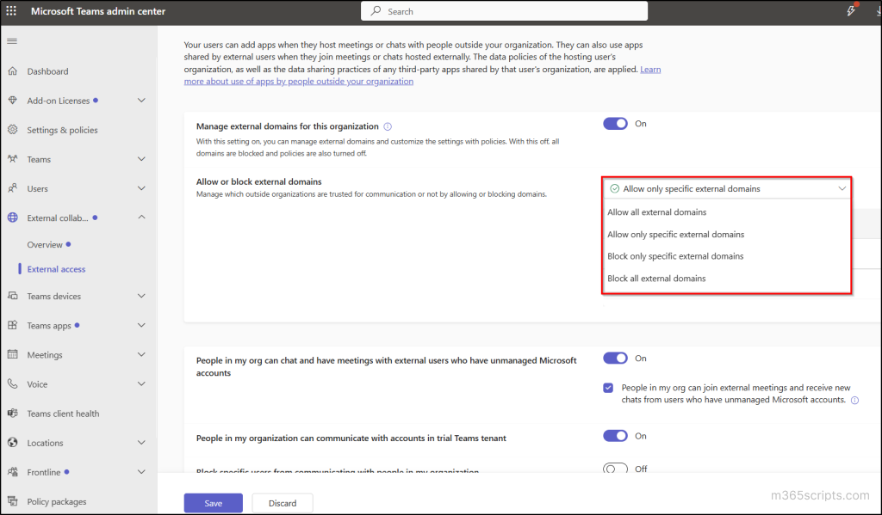The width and height of the screenshot is (882, 515).
Task: Expand the Voice chevron
Action: pos(142,384)
